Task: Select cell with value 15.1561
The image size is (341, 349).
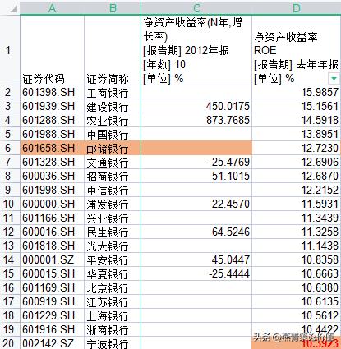Action: click(x=297, y=106)
